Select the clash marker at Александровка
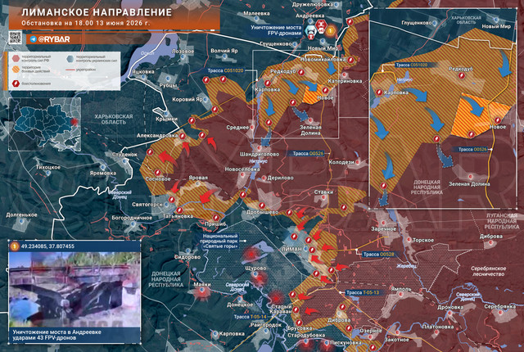The height and width of the screenshot is (352, 524). click(183, 136)
